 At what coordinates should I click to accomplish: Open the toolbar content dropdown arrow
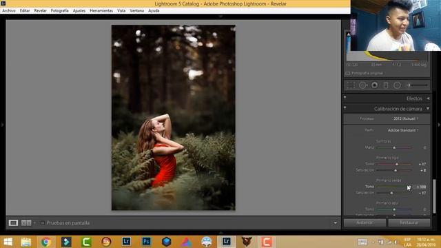coord(336,223)
